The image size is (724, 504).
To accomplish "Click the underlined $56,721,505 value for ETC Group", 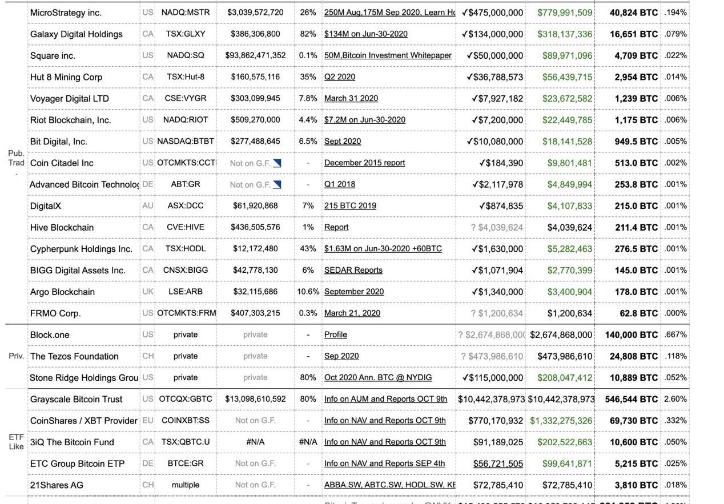I will [497, 463].
